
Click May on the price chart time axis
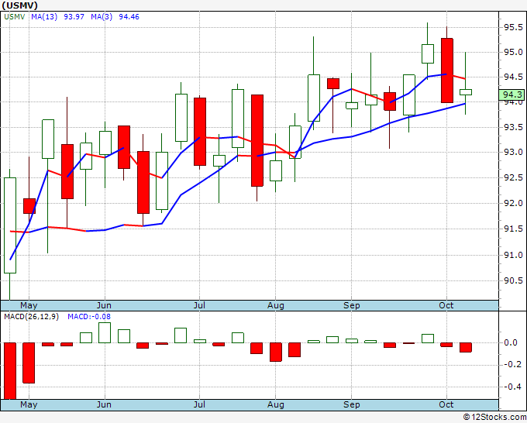29,306
